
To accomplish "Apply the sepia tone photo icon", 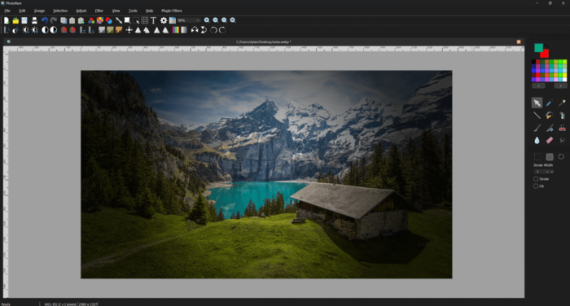I will pyautogui.click(x=119, y=30).
